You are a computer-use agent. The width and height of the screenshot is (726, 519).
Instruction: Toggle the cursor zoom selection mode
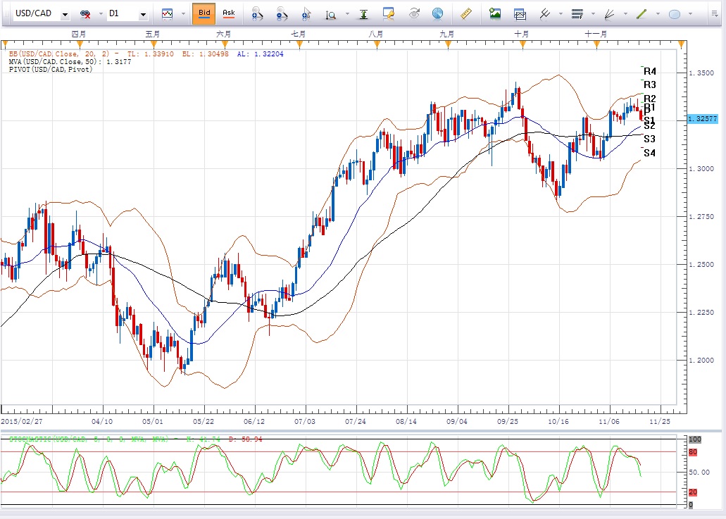[306, 13]
